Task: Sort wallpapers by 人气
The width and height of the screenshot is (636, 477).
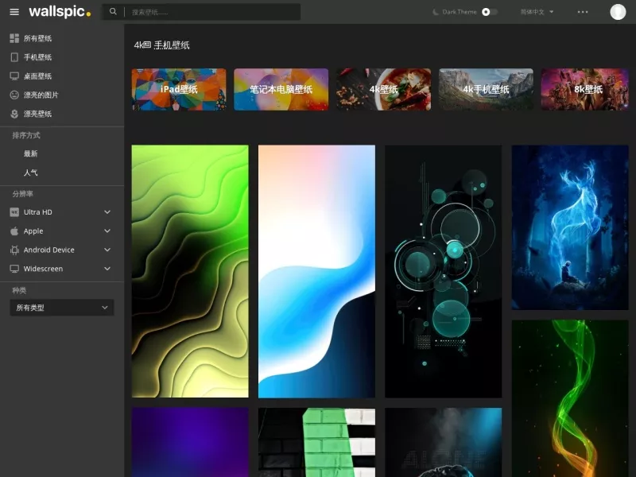Action: point(30,173)
